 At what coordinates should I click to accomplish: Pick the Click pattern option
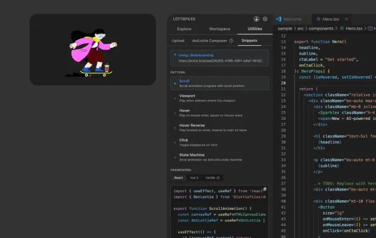[219, 142]
